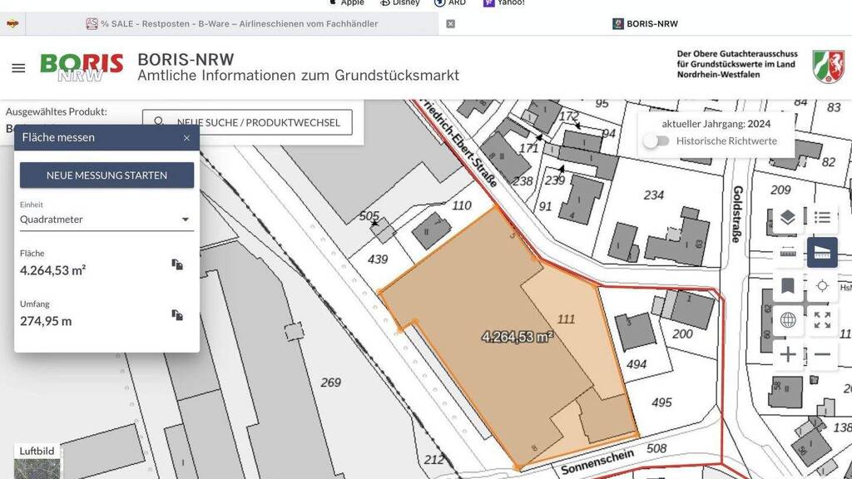This screenshot has width=852, height=479.
Task: Switch to the SALE Restposten browser tab
Action: [x=233, y=24]
